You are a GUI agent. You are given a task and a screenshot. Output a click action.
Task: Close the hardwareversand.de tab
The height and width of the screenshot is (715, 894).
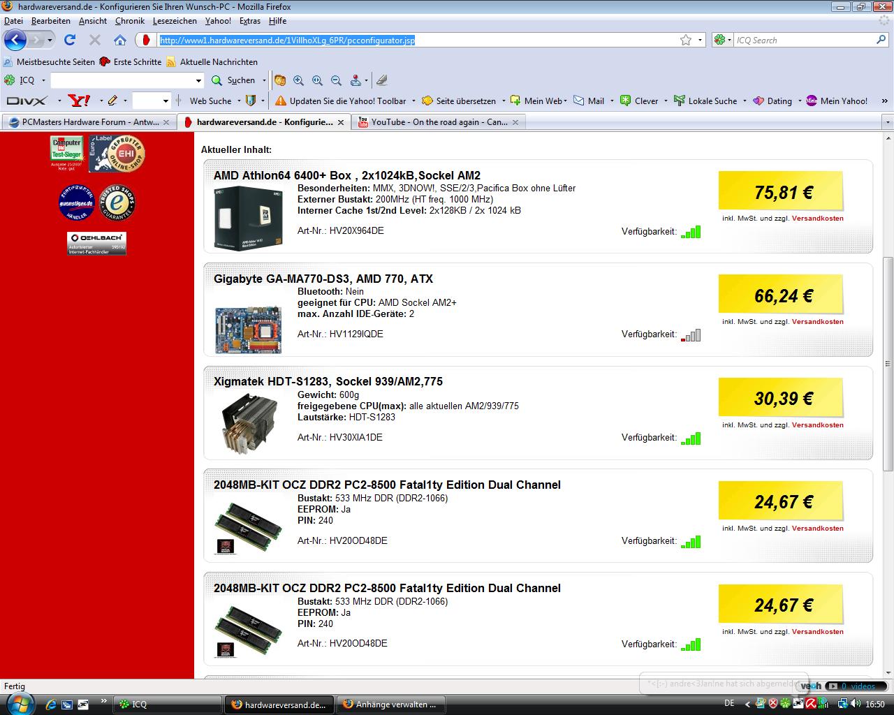pyautogui.click(x=341, y=122)
